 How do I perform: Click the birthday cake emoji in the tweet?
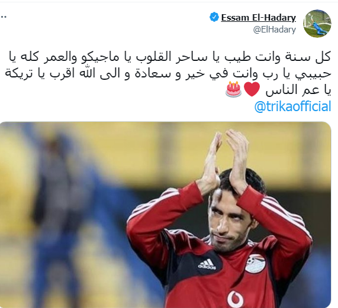tap(233, 89)
